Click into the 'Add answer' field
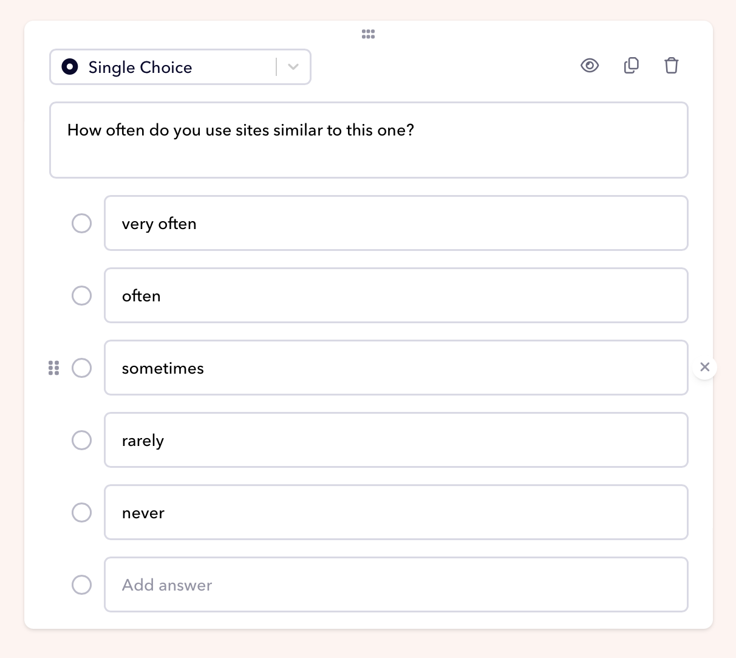Viewport: 736px width, 658px height. pos(396,585)
